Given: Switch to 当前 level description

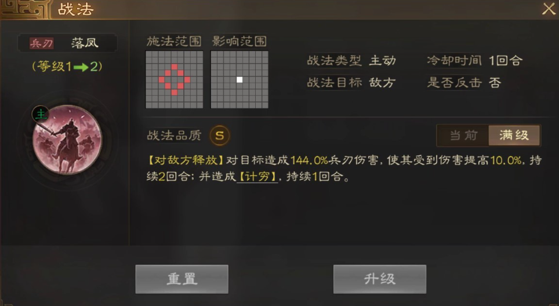Looking at the screenshot, I should click(x=463, y=136).
